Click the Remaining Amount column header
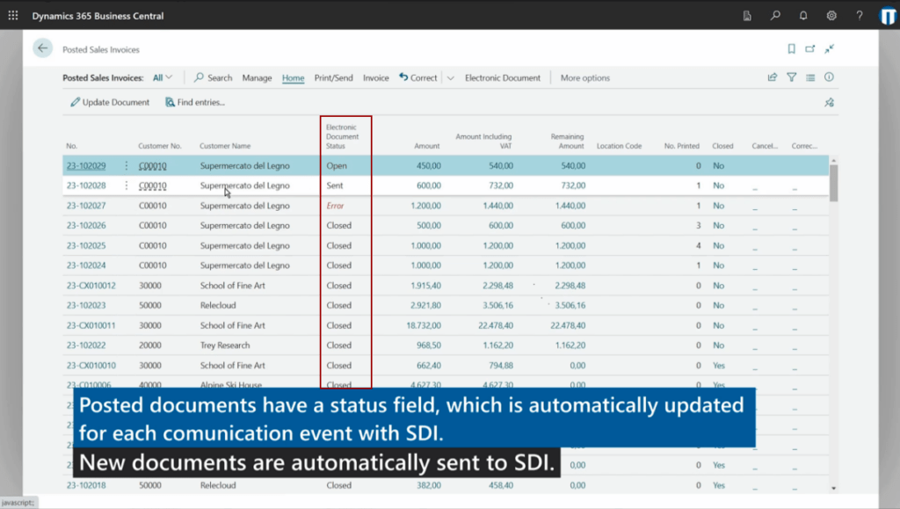The height and width of the screenshot is (509, 900). point(567,142)
